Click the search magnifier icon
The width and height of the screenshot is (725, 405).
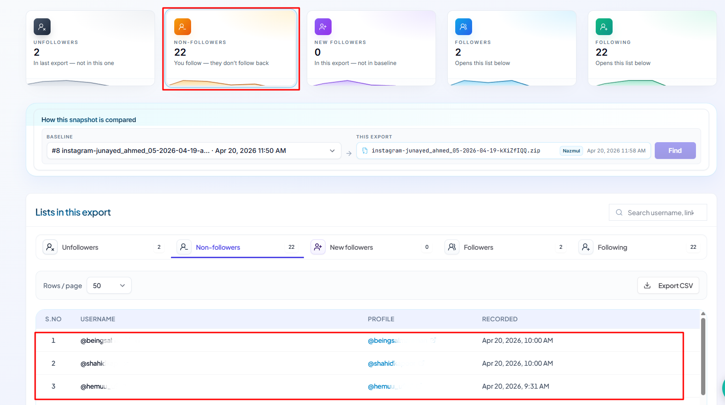coord(619,212)
